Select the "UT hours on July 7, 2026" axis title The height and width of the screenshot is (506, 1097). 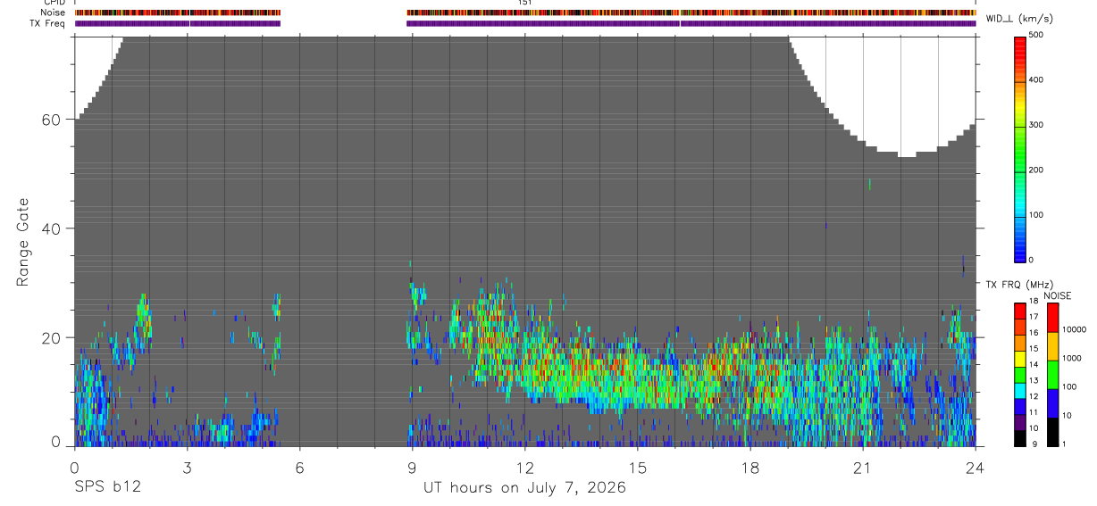[x=524, y=488]
